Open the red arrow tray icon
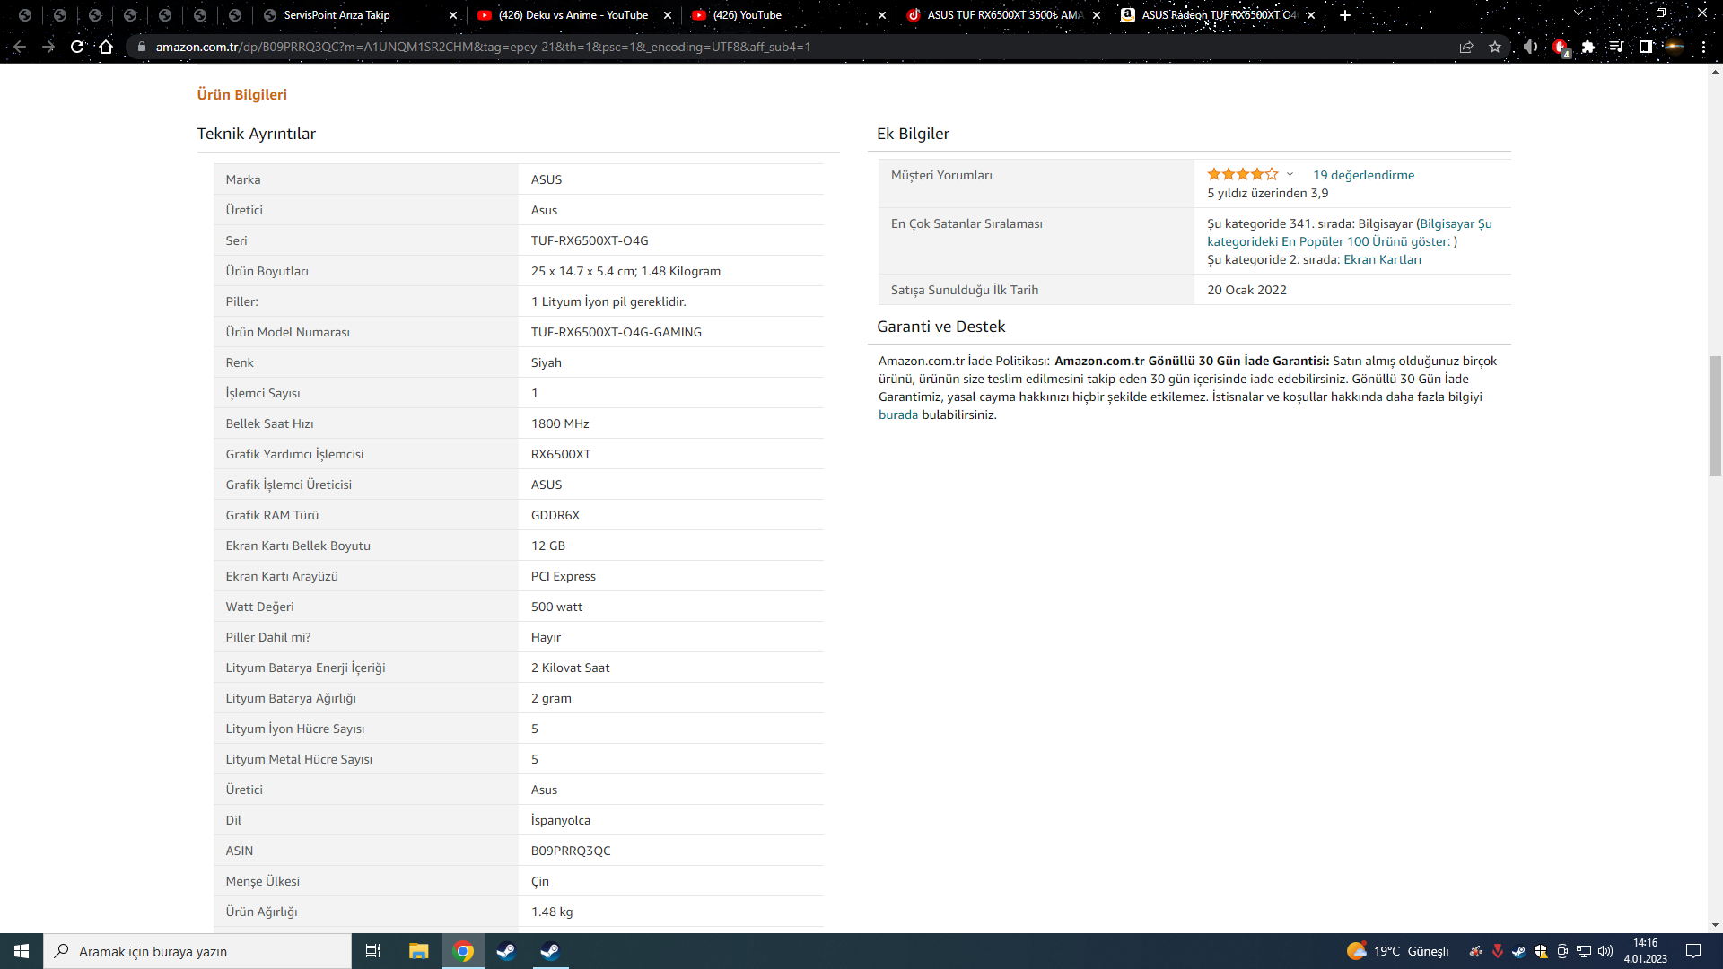The width and height of the screenshot is (1723, 969). click(x=1497, y=951)
